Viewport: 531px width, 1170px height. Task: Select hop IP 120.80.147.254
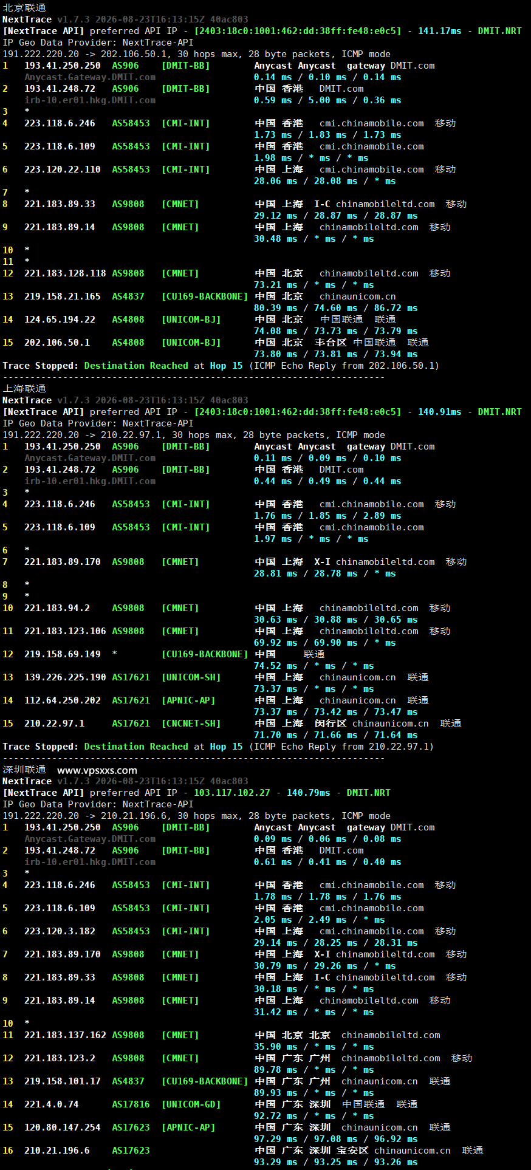point(63,1127)
